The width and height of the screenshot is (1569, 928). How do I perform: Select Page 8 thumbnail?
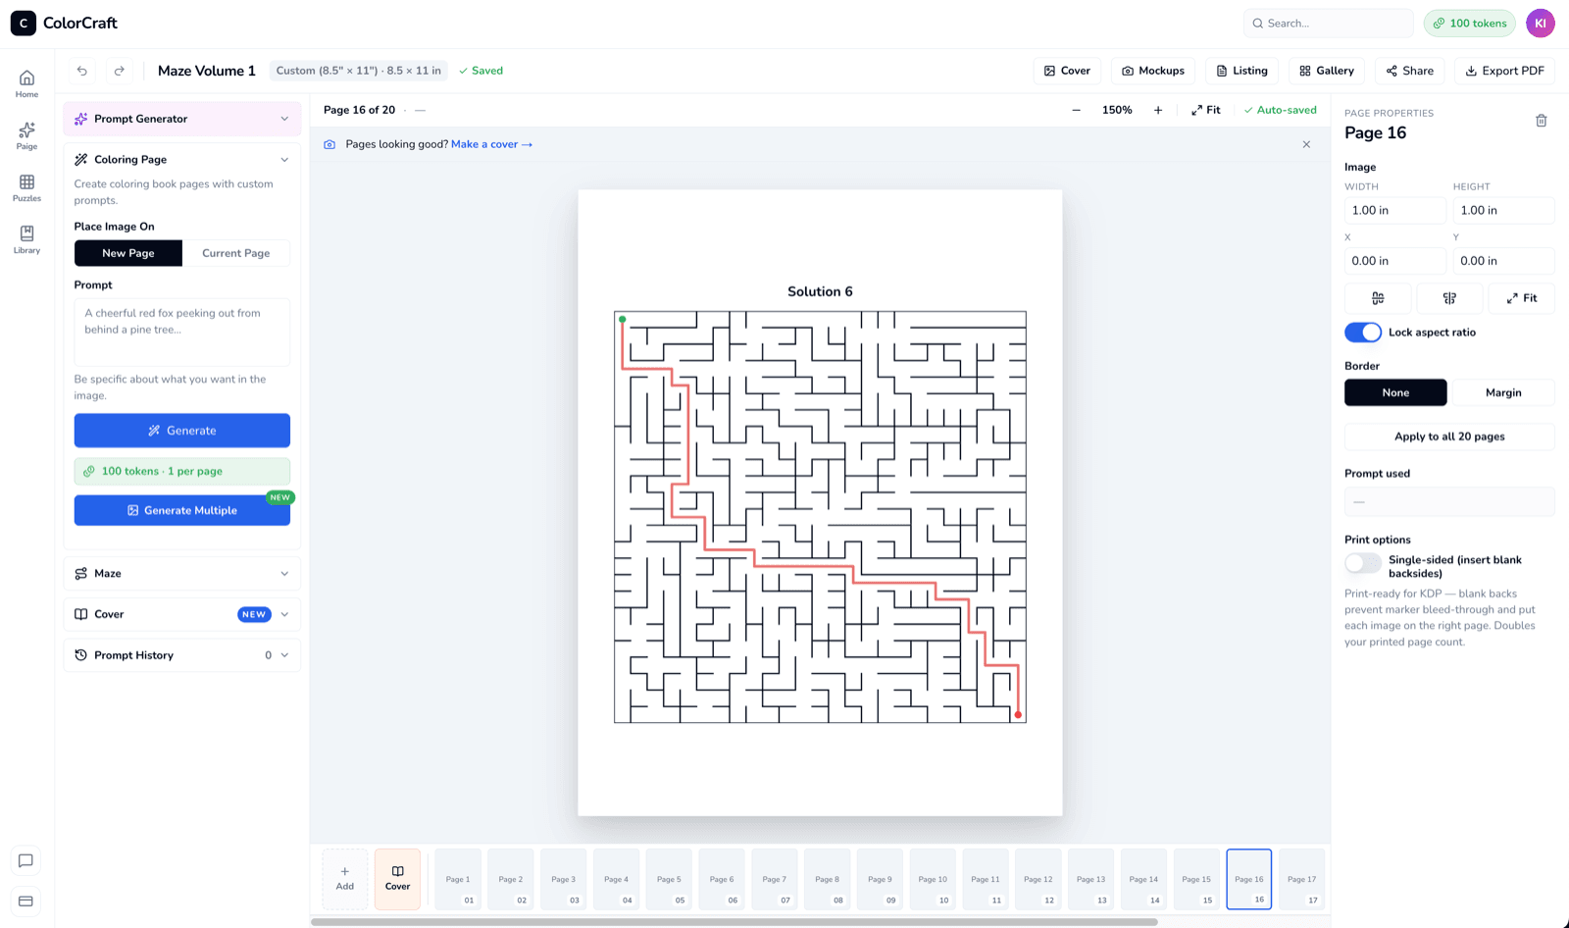pyautogui.click(x=827, y=879)
